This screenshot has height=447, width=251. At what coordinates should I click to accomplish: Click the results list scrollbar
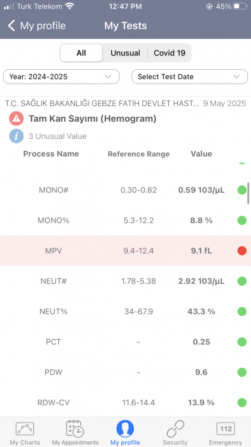(x=249, y=194)
